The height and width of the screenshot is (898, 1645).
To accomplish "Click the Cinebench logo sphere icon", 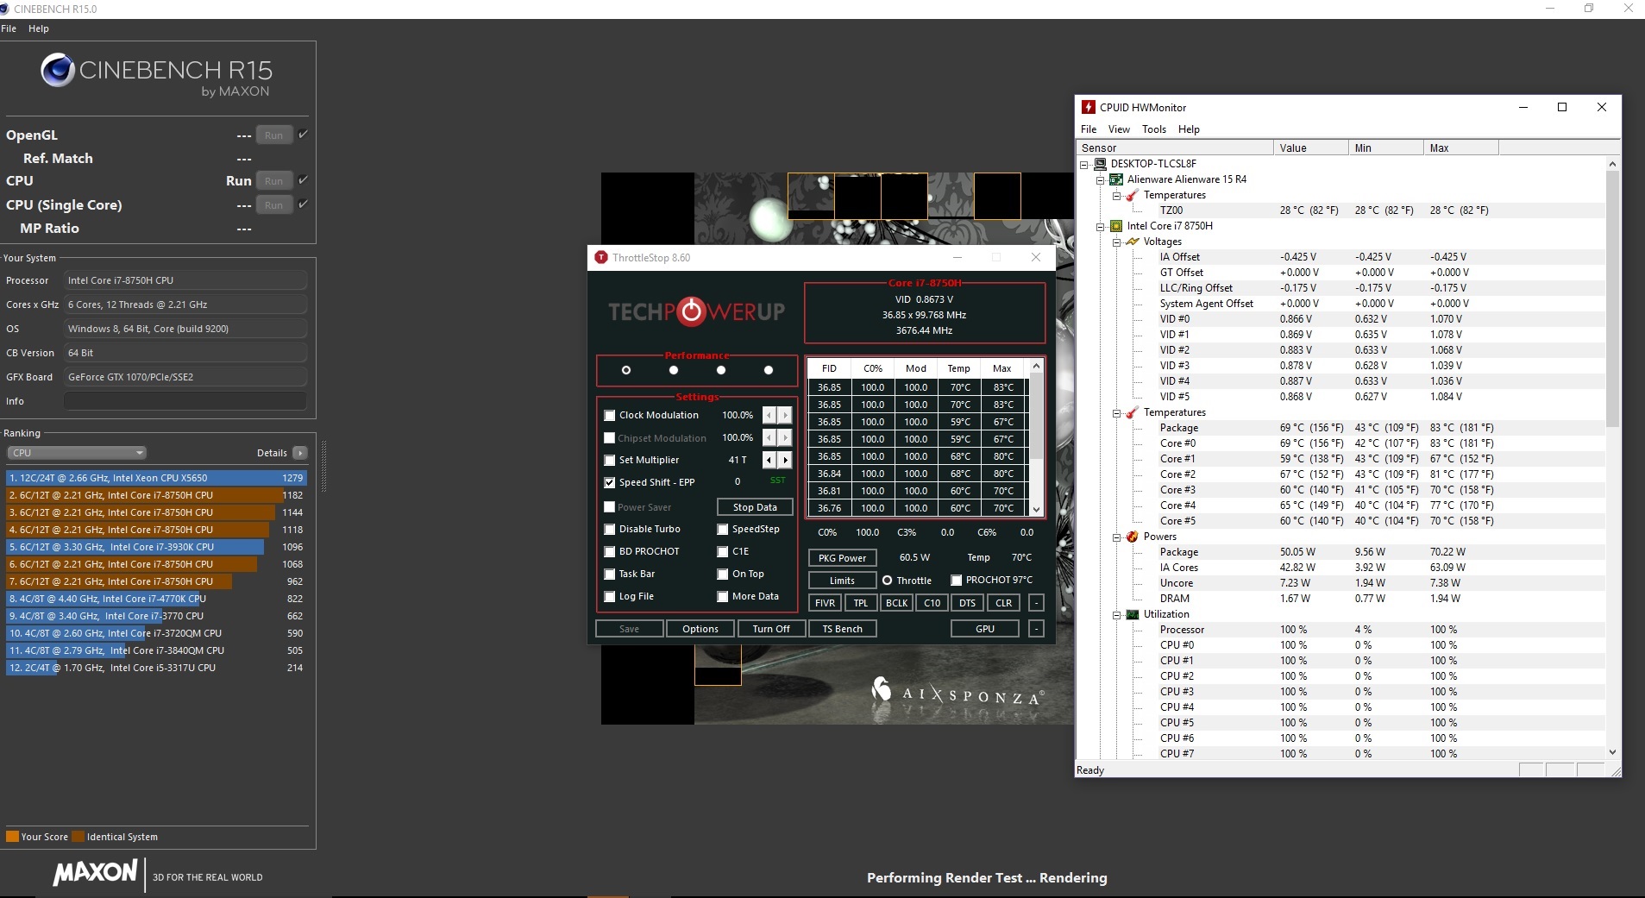I will coord(57,71).
